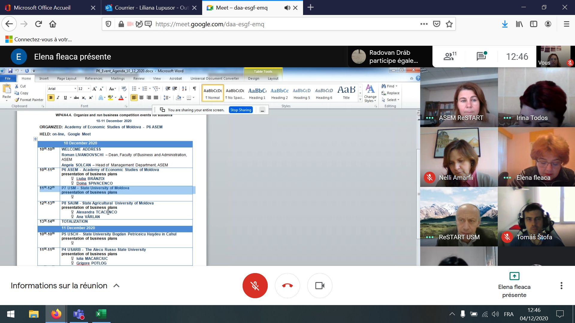The width and height of the screenshot is (575, 323).
Task: Click Stop Sharing button
Action: coord(241,110)
